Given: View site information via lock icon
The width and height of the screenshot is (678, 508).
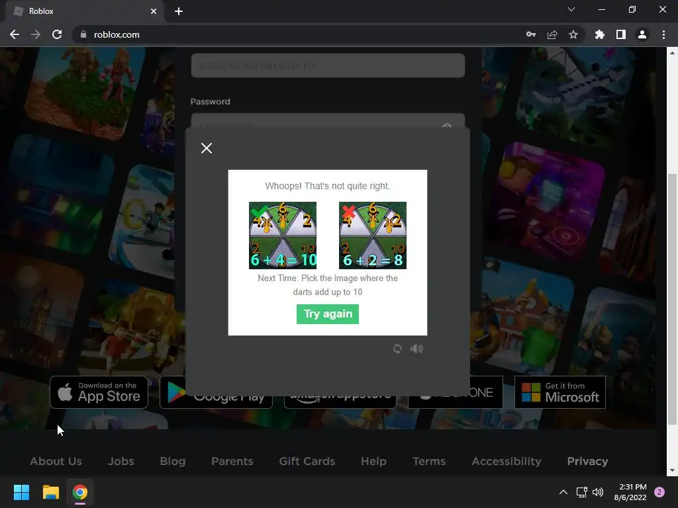Looking at the screenshot, I should (x=83, y=34).
